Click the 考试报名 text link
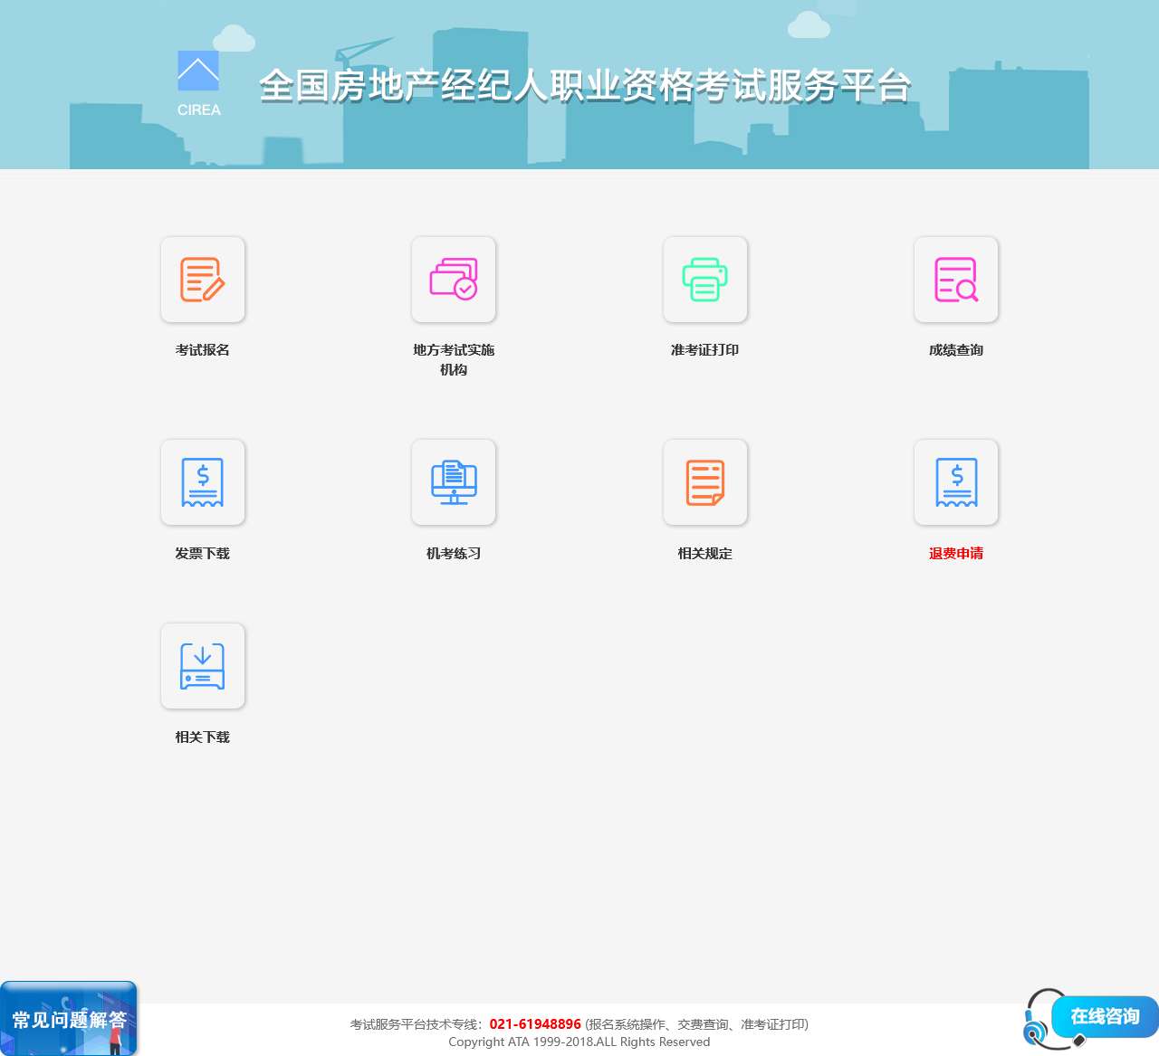1159x1056 pixels. point(203,350)
